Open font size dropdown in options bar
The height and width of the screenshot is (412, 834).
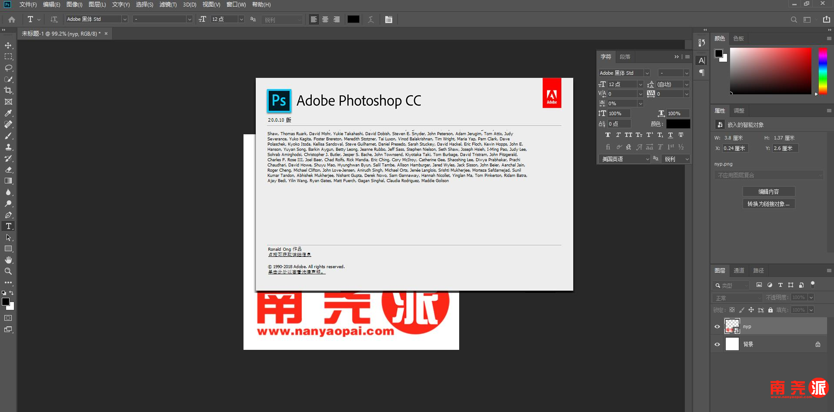pyautogui.click(x=241, y=19)
